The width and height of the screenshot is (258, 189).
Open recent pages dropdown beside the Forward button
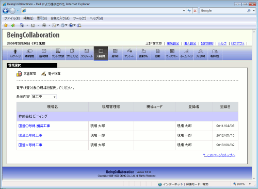pyautogui.click(x=18, y=11)
